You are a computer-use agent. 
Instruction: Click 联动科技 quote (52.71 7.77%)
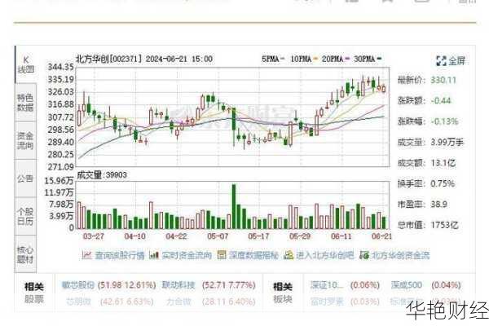click(x=228, y=285)
